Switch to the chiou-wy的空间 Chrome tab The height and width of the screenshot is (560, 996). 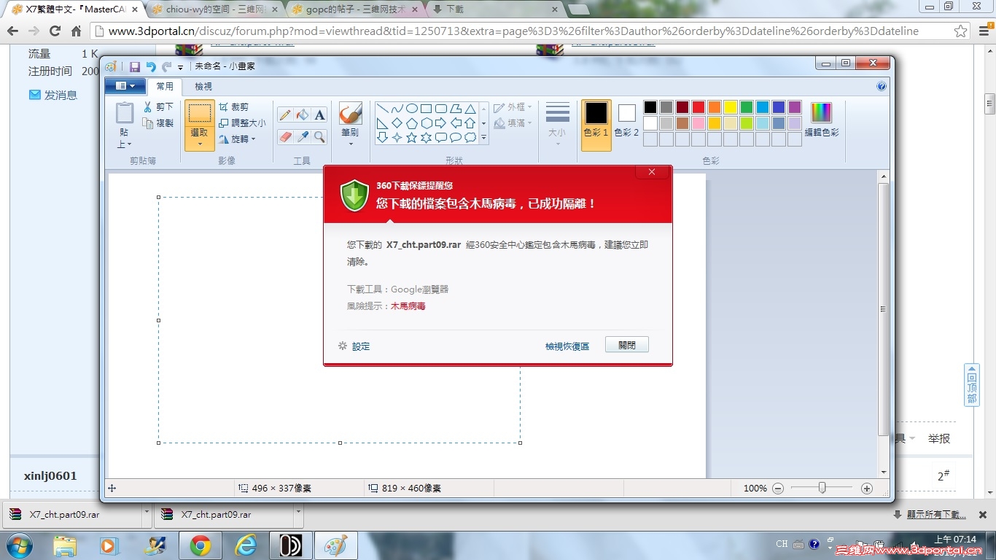[x=214, y=9]
